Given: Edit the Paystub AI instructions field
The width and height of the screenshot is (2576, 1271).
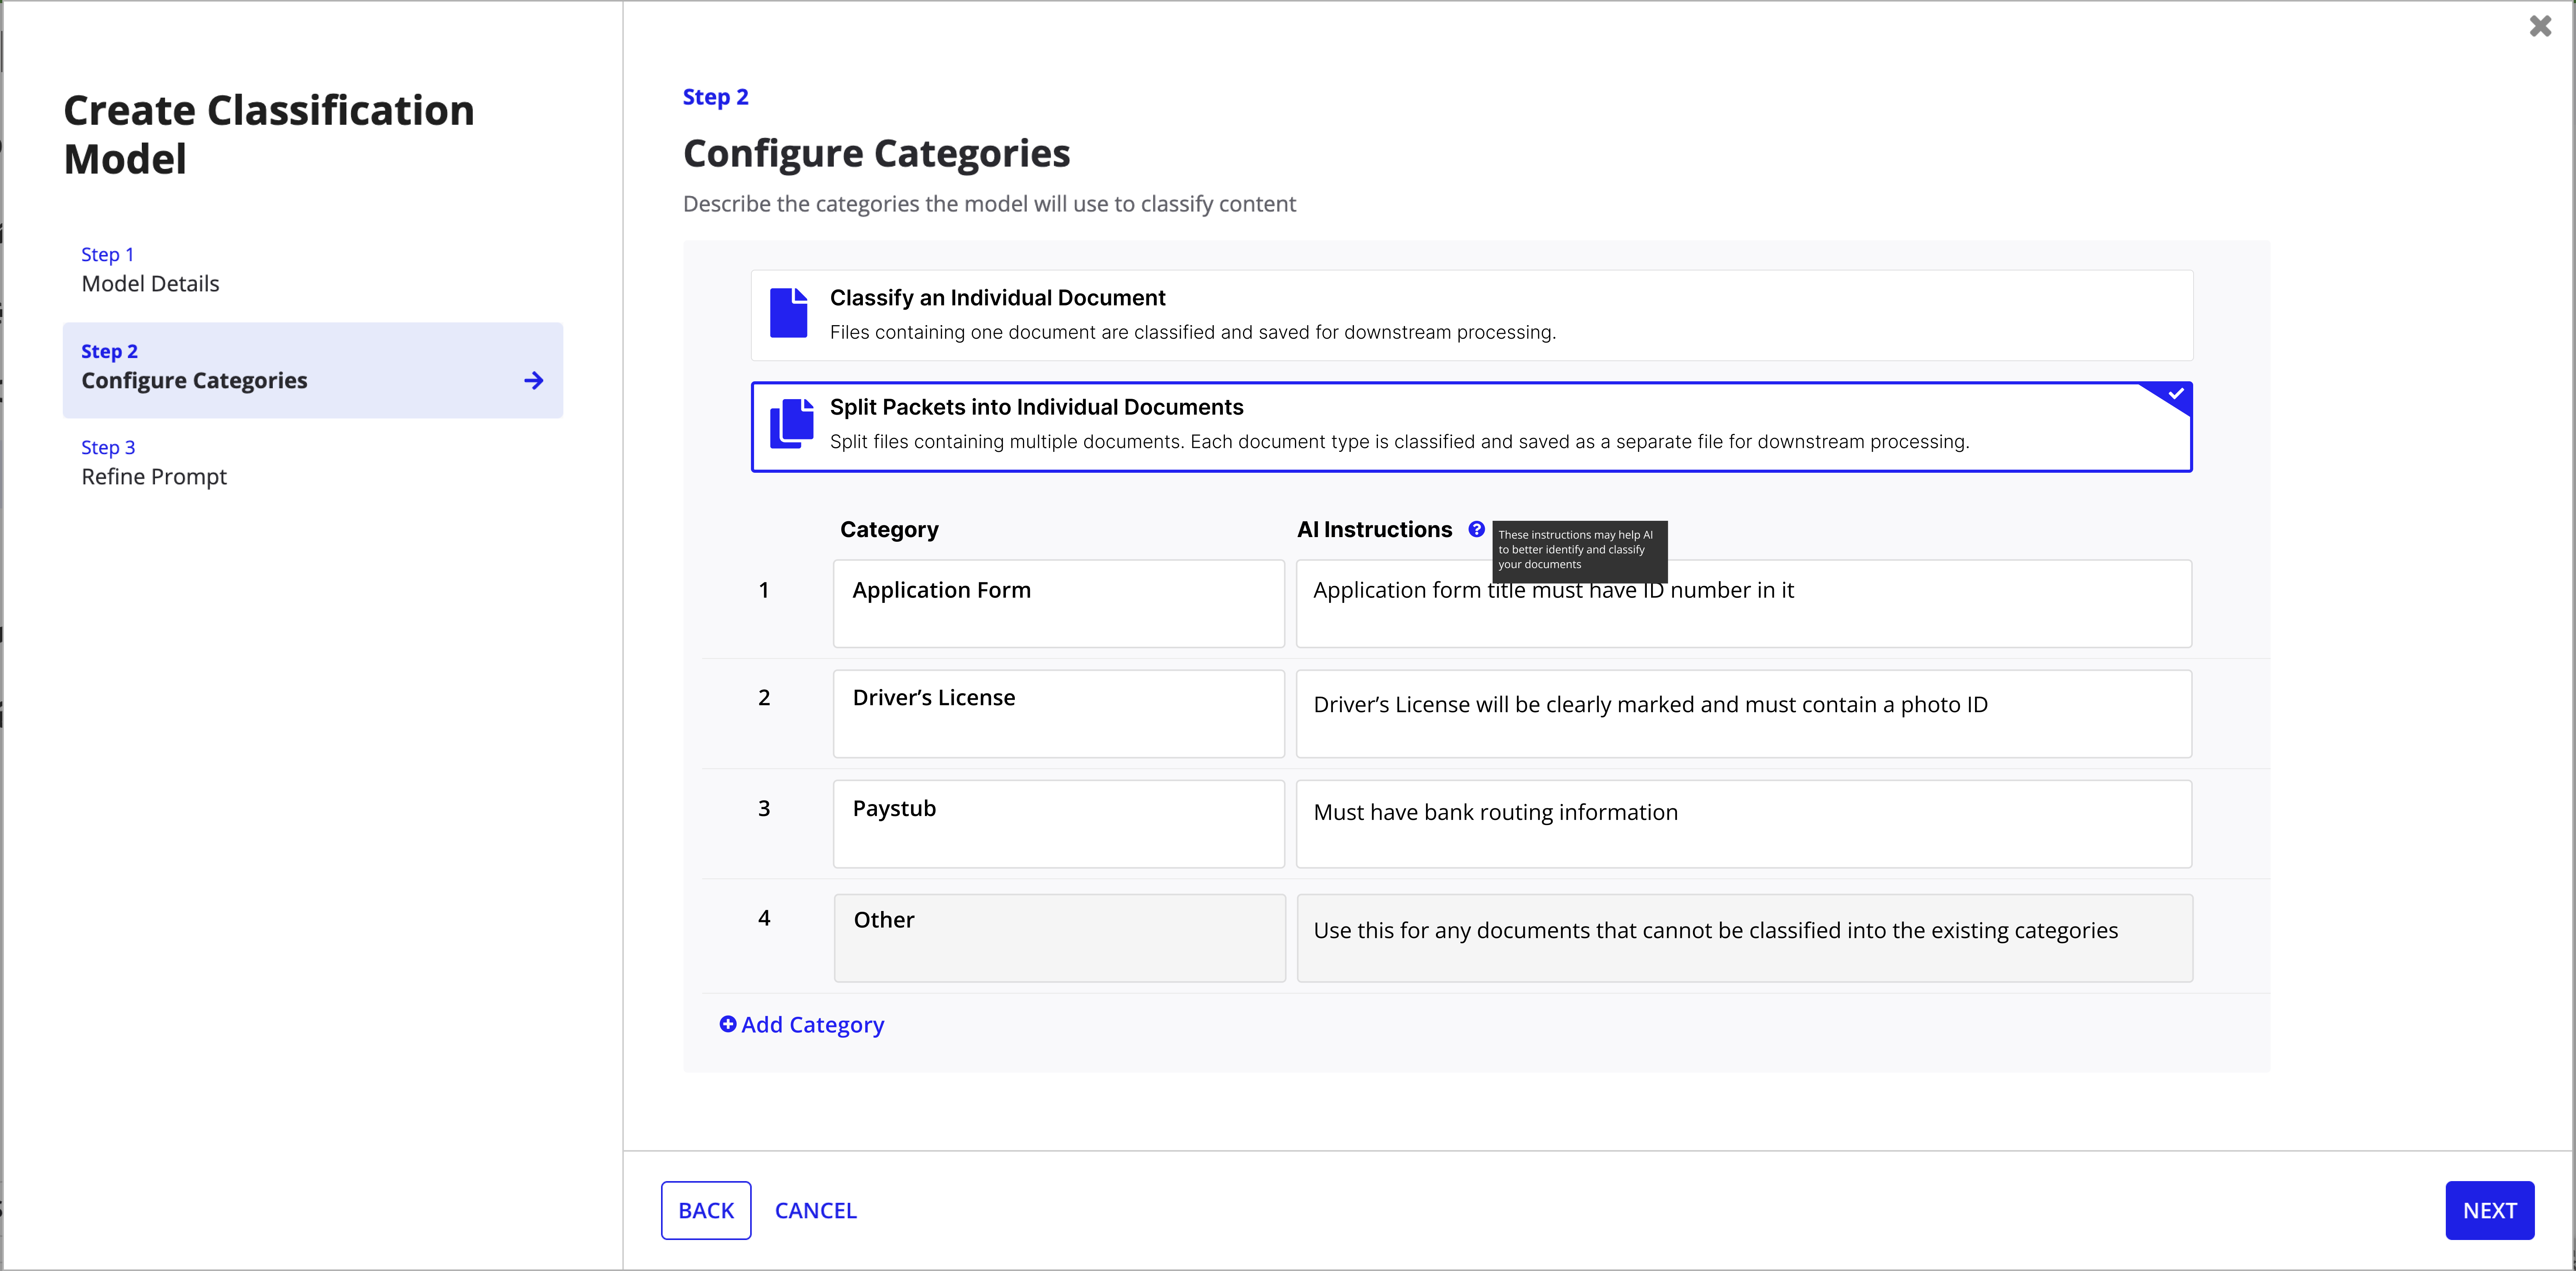Looking at the screenshot, I should pos(1743,824).
